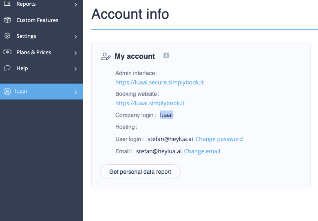Viewport: 318px width, 221px height.
Task: Click the highlighted company login luaai
Action: (x=166, y=115)
